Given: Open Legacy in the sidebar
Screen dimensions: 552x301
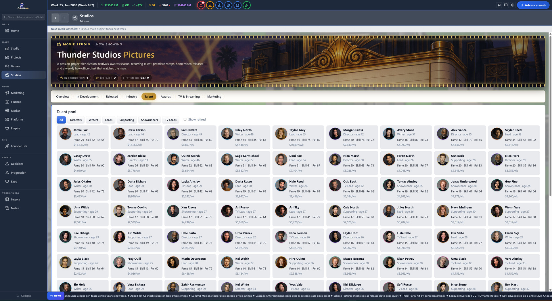Looking at the screenshot, I should pos(24,199).
